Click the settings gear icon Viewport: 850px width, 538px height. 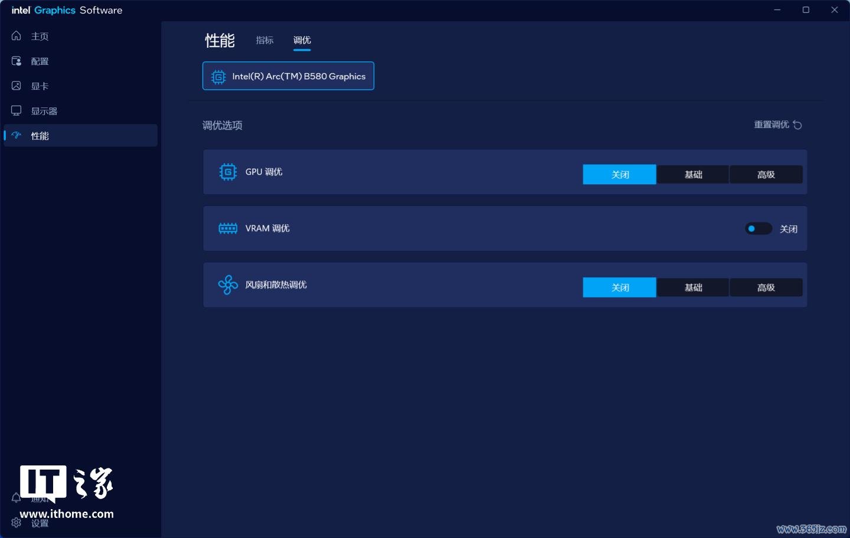17,523
